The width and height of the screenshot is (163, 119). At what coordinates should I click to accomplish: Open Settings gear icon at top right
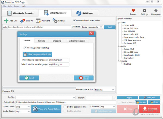tap(145, 11)
